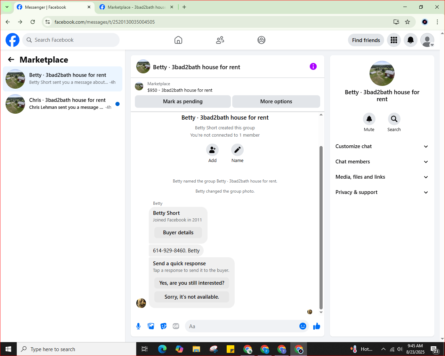Click the listing photo in right panel
445x356 pixels.
tap(382, 73)
